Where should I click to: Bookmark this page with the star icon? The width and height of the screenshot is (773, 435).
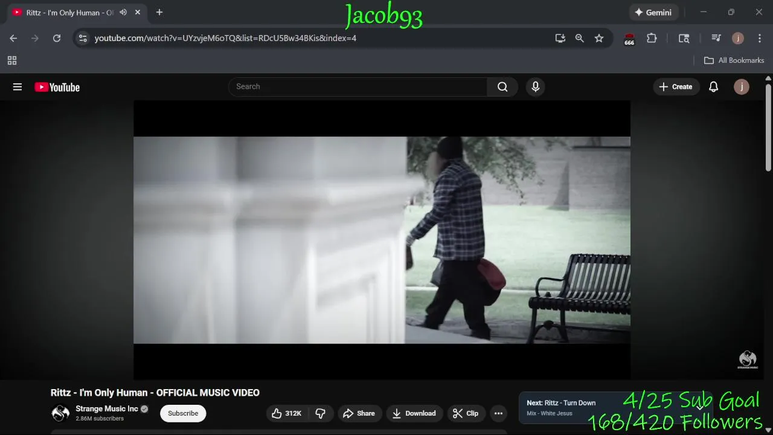click(x=599, y=38)
